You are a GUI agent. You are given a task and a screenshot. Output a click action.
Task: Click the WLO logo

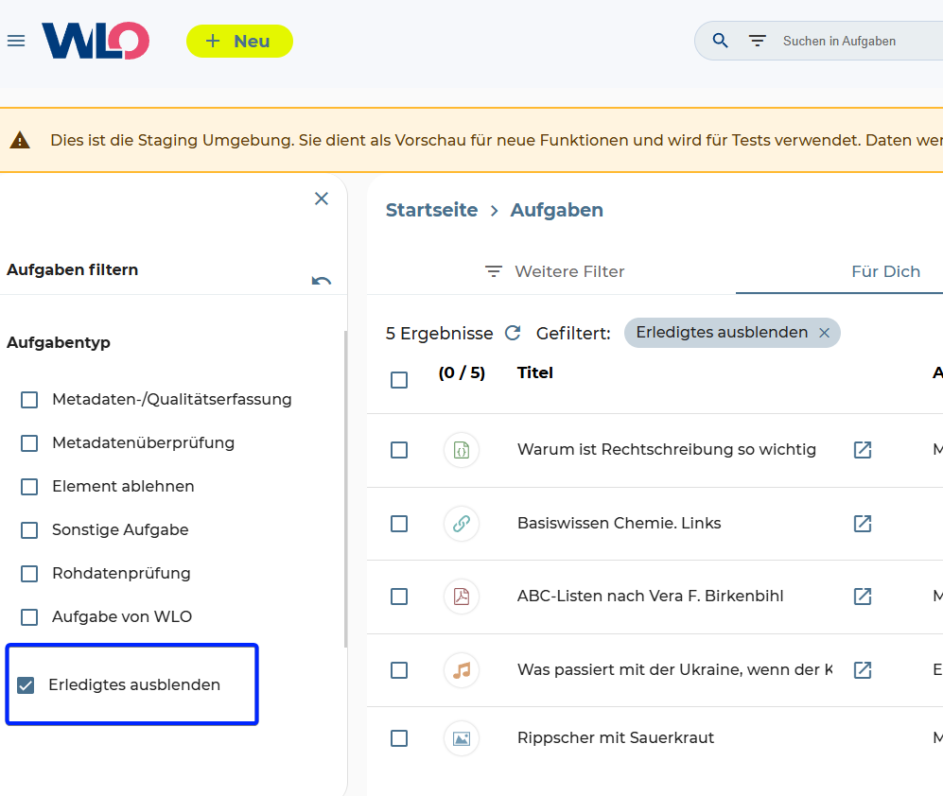tap(96, 42)
